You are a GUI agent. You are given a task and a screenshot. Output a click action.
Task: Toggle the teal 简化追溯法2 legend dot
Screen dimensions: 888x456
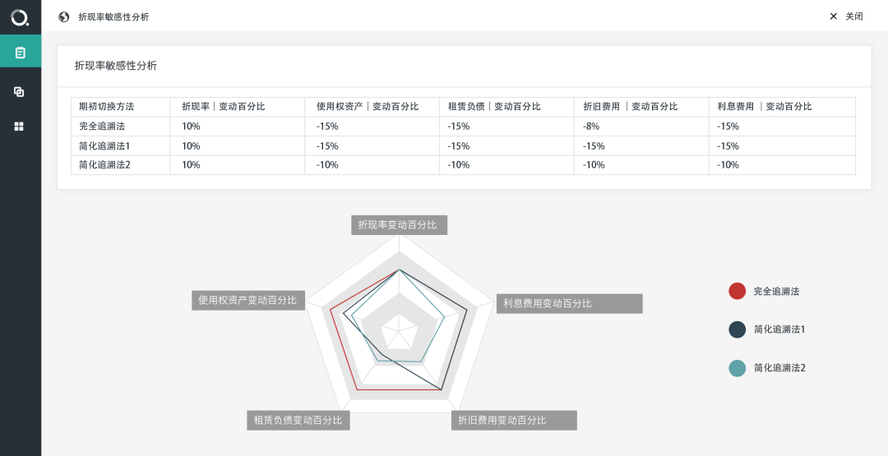pos(737,368)
